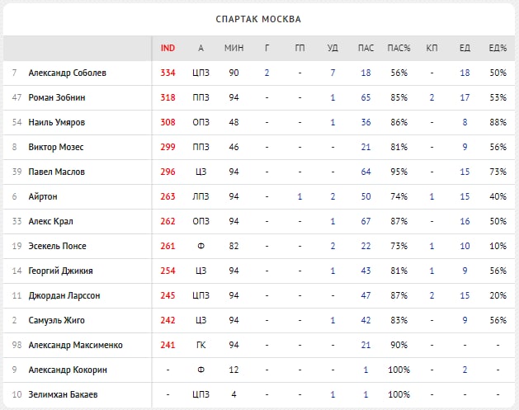Click Мозес's index value 299
Screen dimensions: 519x410
167,147
